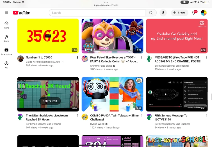Open the account profile avatar

pos(204,13)
